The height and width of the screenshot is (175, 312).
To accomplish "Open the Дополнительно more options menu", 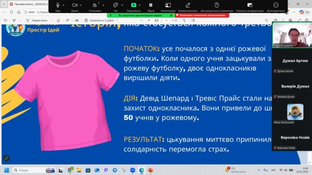I will click(276, 5).
